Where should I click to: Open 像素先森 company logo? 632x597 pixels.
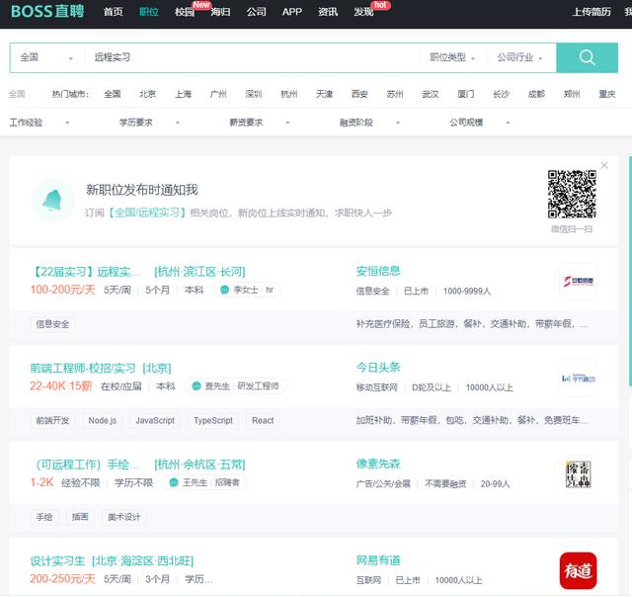[578, 474]
